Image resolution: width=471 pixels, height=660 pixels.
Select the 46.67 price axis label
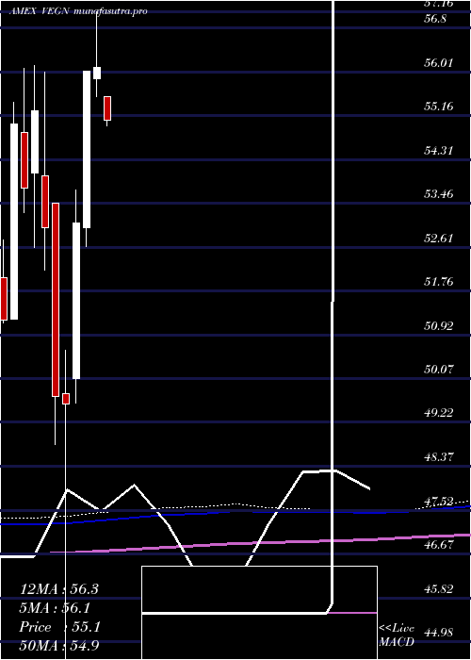[439, 545]
